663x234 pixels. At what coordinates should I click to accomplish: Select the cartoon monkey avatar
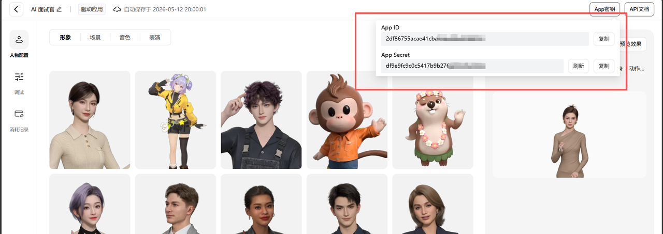[347, 120]
